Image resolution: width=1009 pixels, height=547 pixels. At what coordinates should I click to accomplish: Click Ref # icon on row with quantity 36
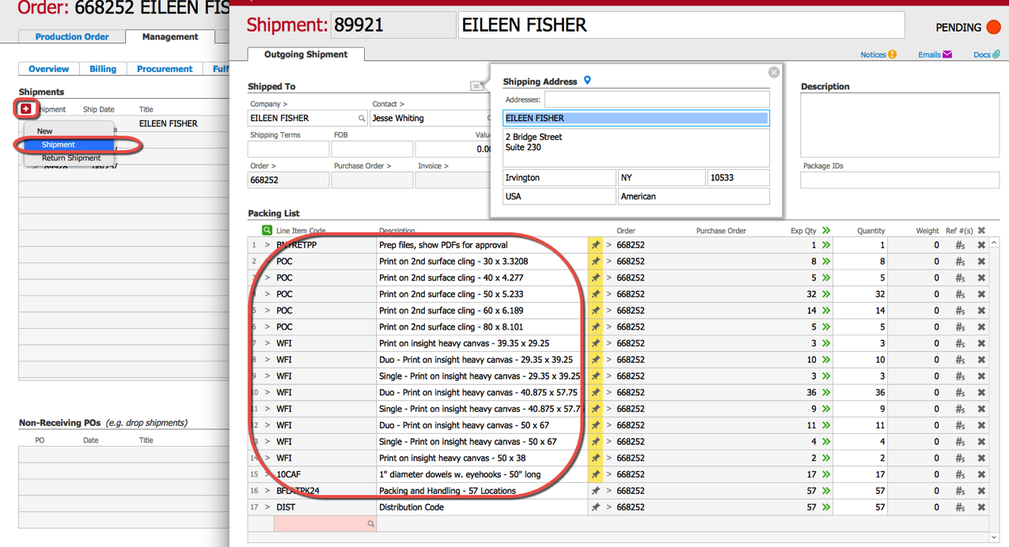(x=960, y=392)
